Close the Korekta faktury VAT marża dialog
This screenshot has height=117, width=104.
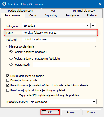pyautogui.click(x=100, y=4)
